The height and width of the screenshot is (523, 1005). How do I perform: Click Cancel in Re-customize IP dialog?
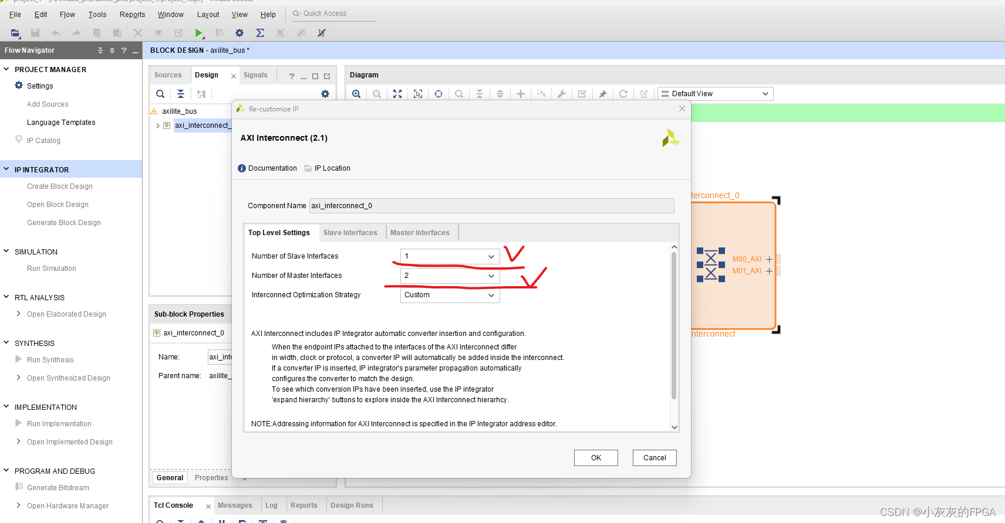pos(655,458)
